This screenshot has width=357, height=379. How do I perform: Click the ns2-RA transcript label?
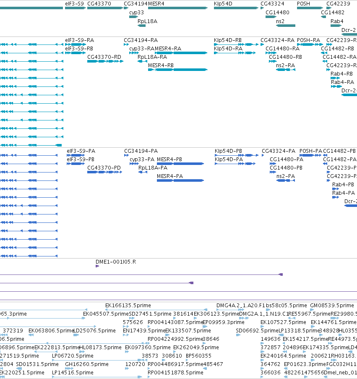[285, 65]
